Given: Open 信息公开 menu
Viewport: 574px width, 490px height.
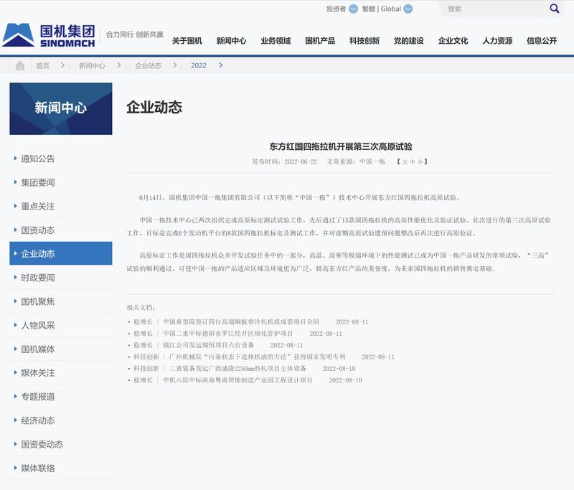Looking at the screenshot, I should point(542,41).
